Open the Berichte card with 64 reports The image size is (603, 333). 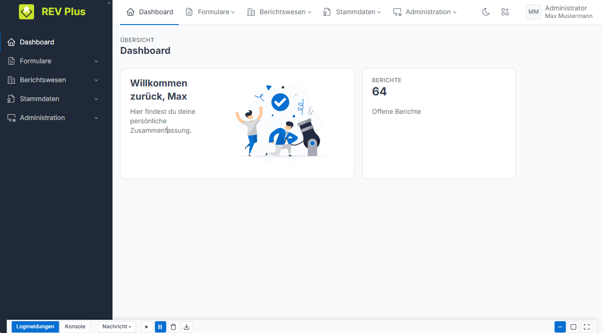coord(439,124)
